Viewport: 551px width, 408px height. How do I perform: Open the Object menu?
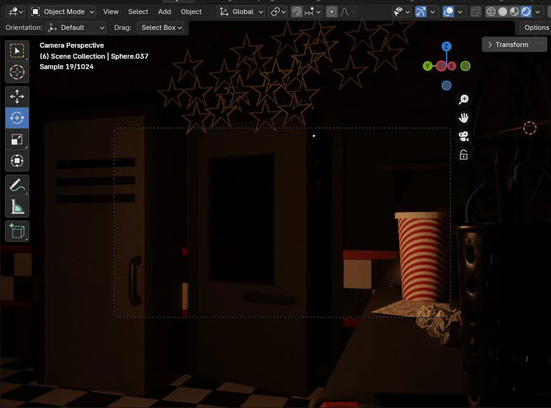pyautogui.click(x=191, y=12)
